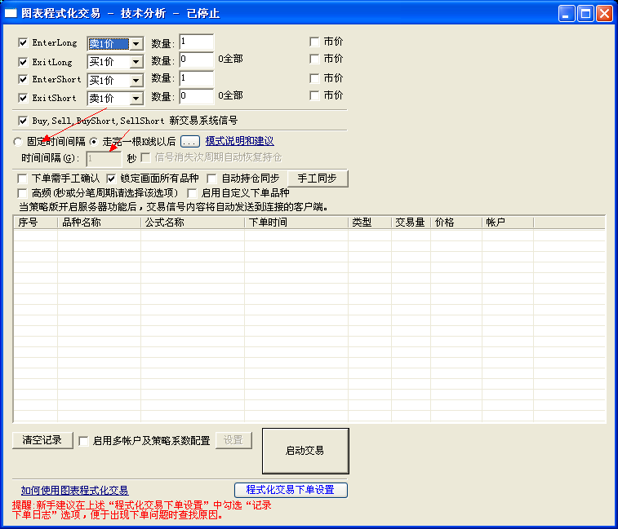The image size is (618, 529).
Task: Enable 启用多帐户及策略系数配置 checkbox
Action: 83,441
